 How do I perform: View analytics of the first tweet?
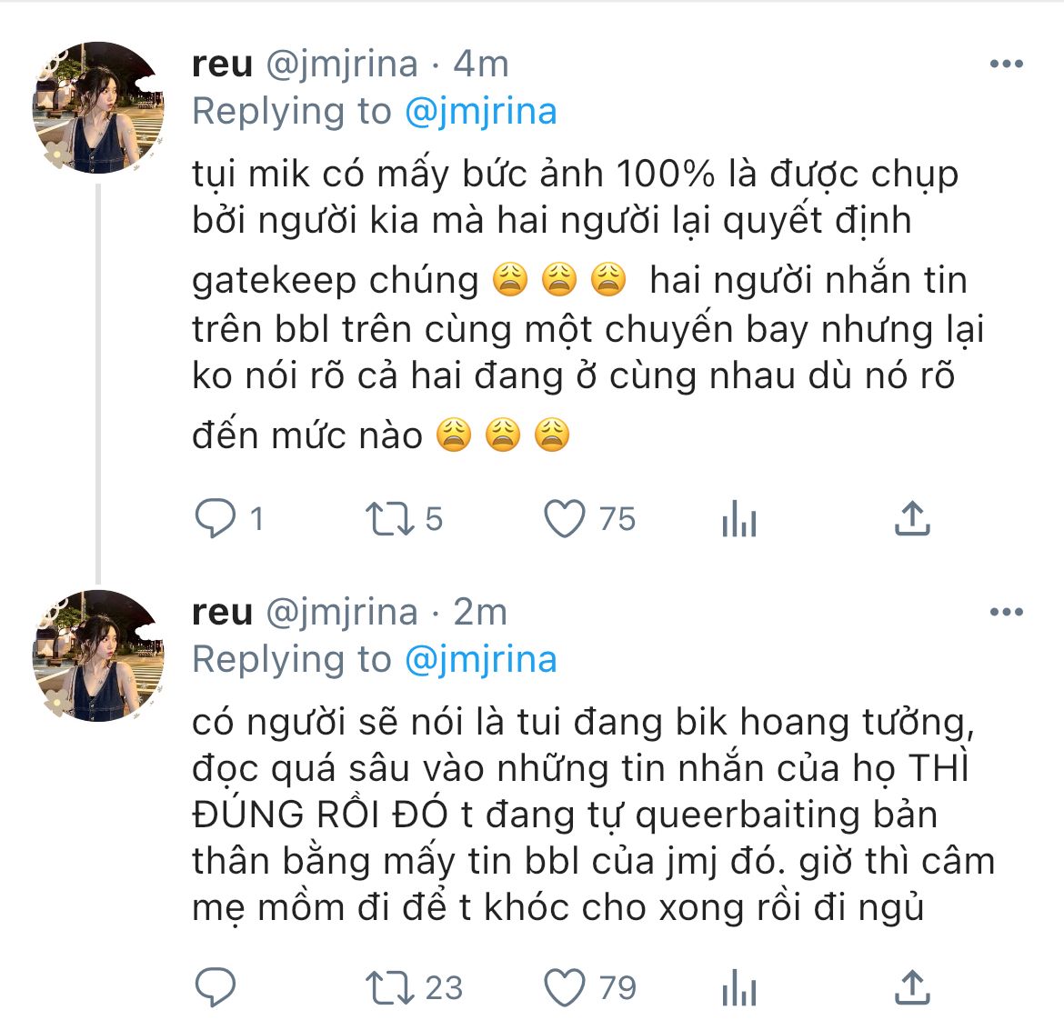point(738,521)
